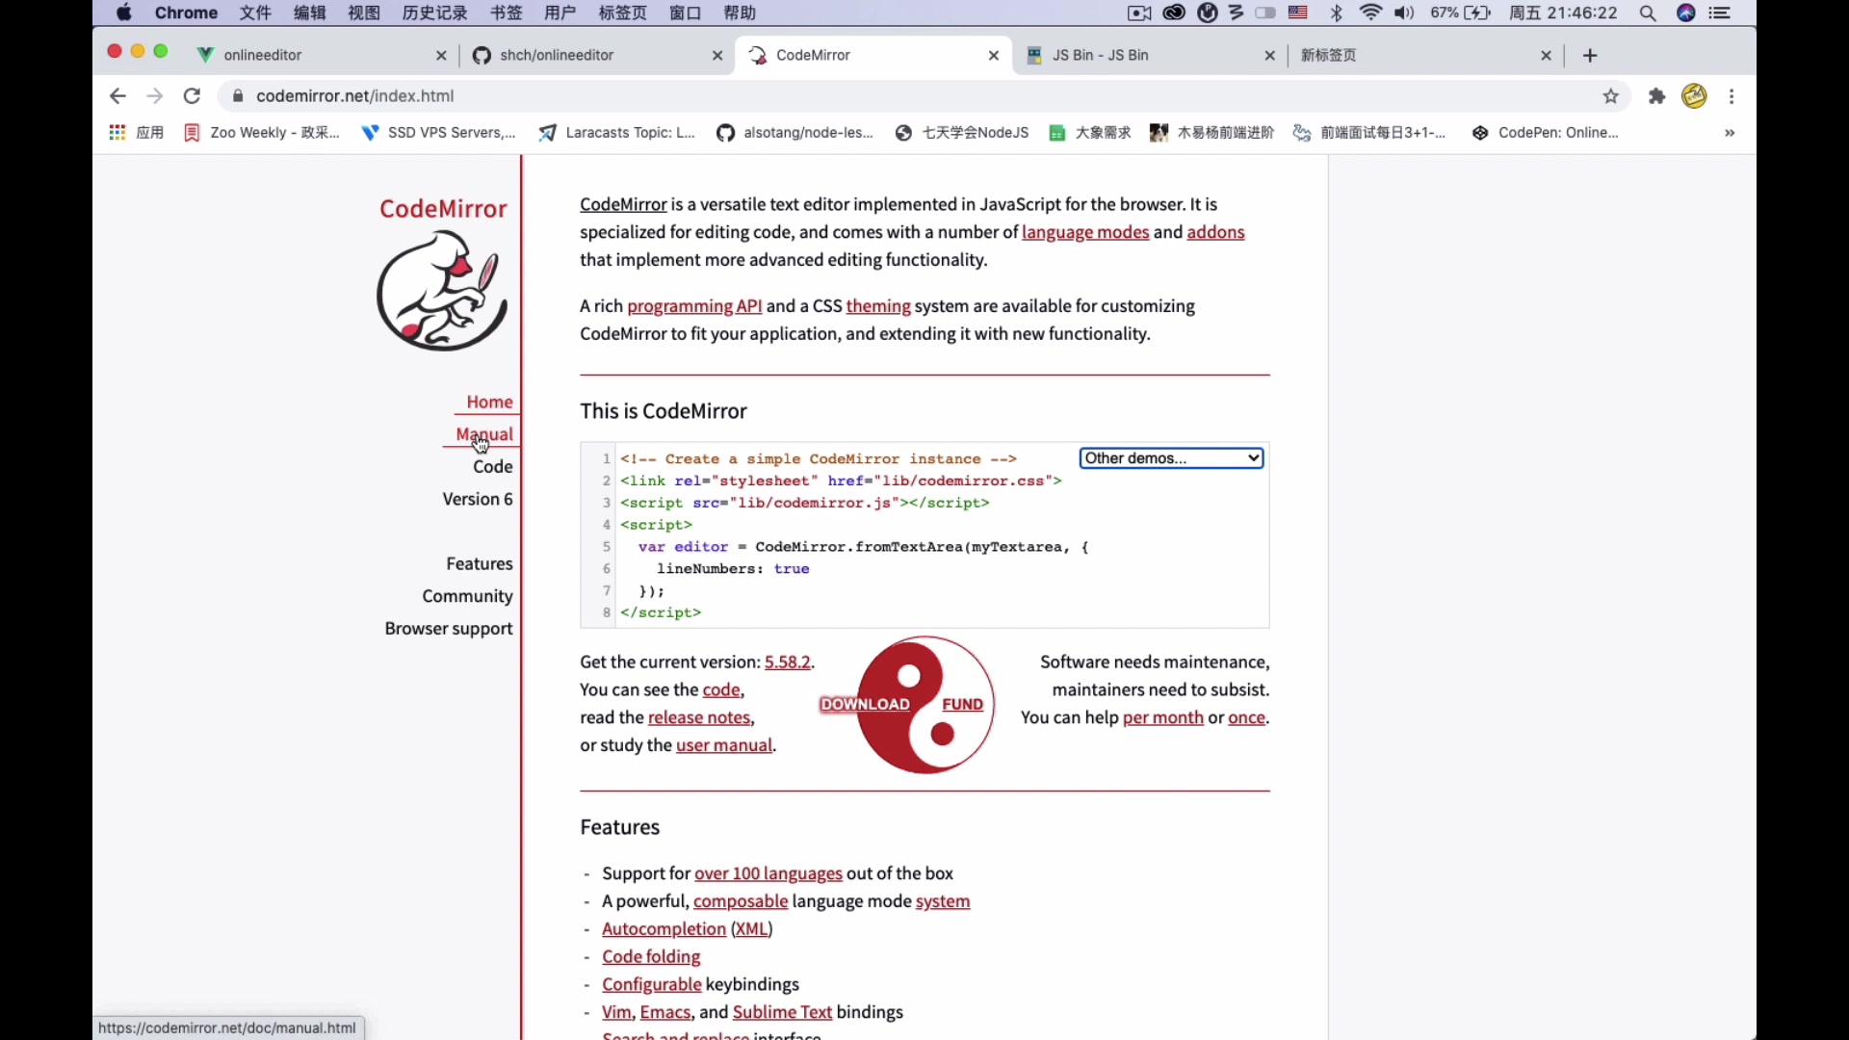
Task: Open macOS Spotlight search icon
Action: point(1648,13)
